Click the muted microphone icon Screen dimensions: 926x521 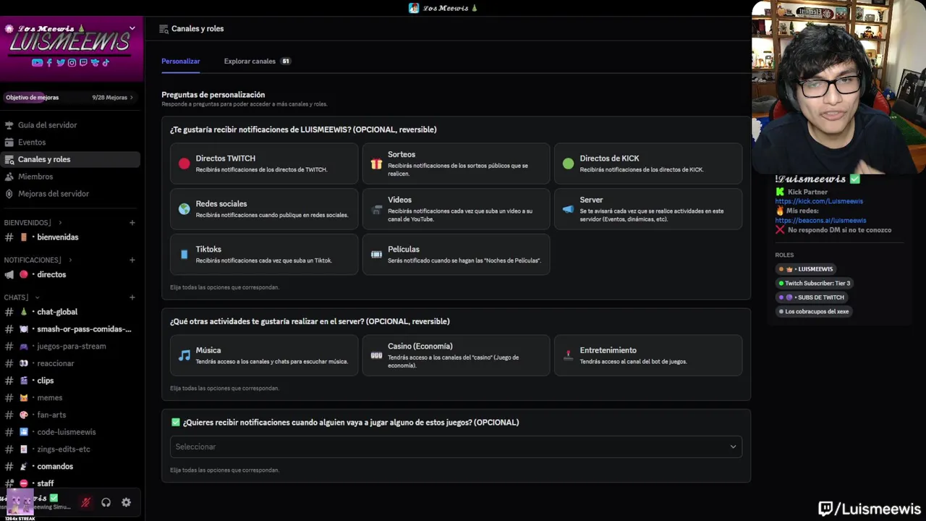pos(85,502)
